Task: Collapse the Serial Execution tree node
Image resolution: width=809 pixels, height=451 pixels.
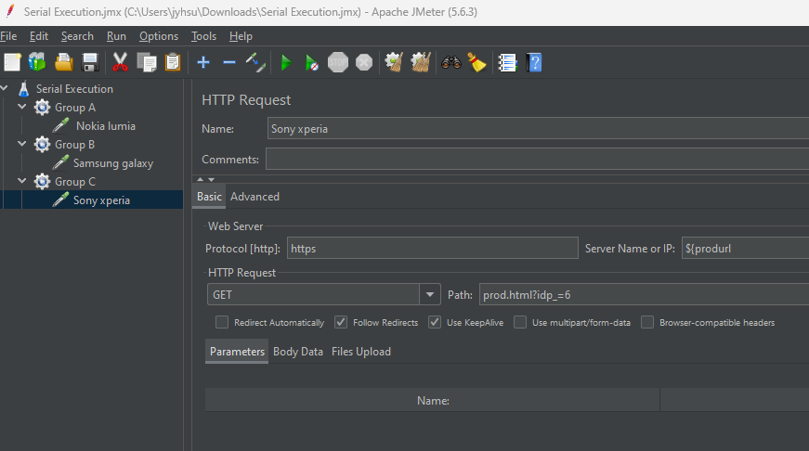Action: tap(4, 88)
